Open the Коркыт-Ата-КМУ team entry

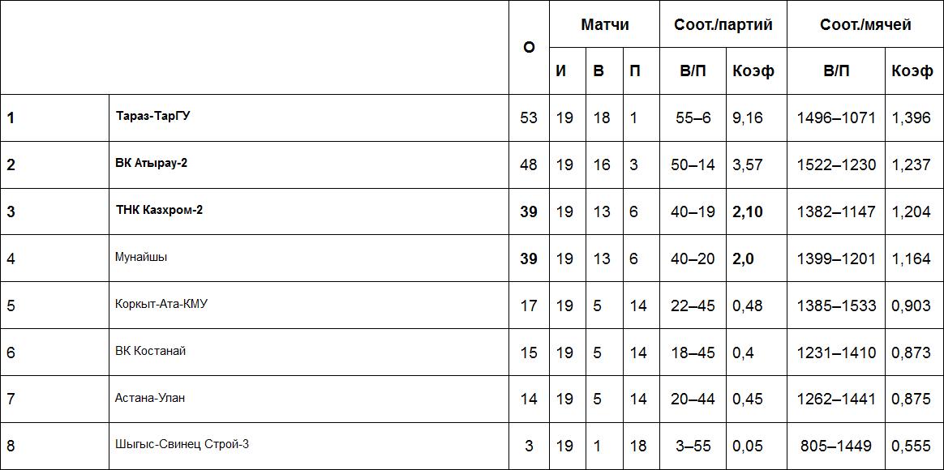tap(161, 304)
